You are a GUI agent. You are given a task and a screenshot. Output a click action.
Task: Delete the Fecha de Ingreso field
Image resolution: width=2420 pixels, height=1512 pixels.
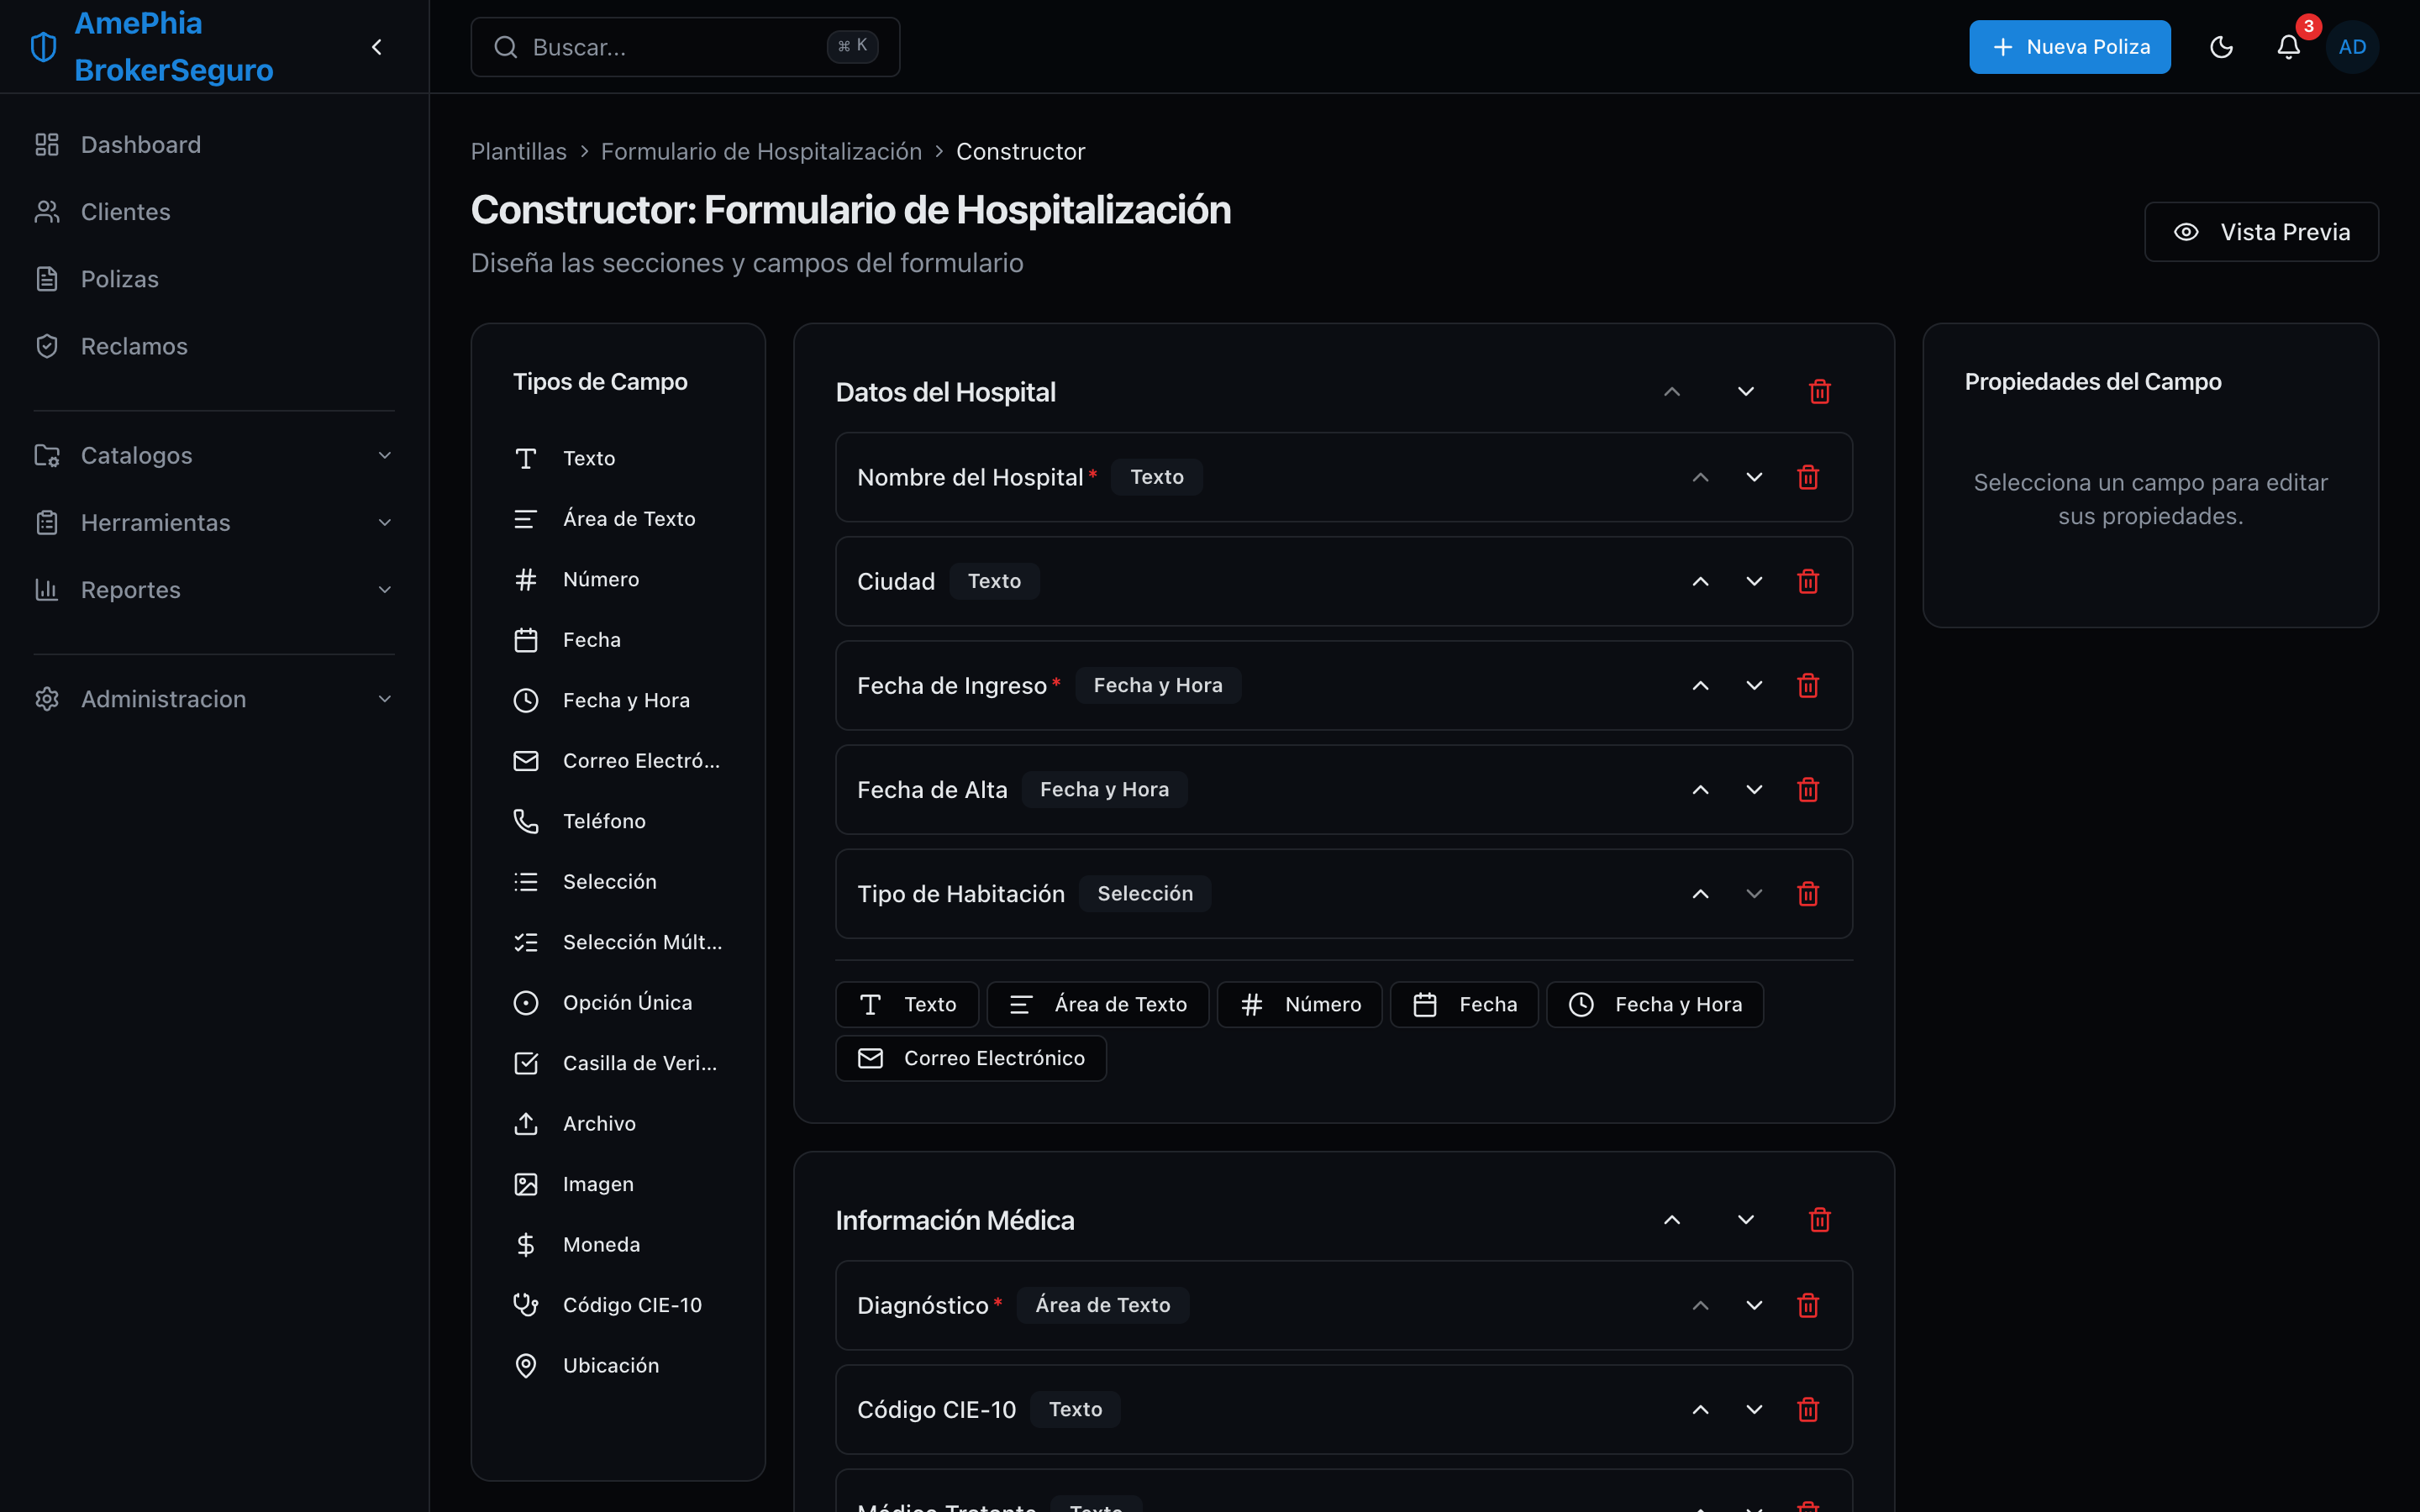[1807, 685]
